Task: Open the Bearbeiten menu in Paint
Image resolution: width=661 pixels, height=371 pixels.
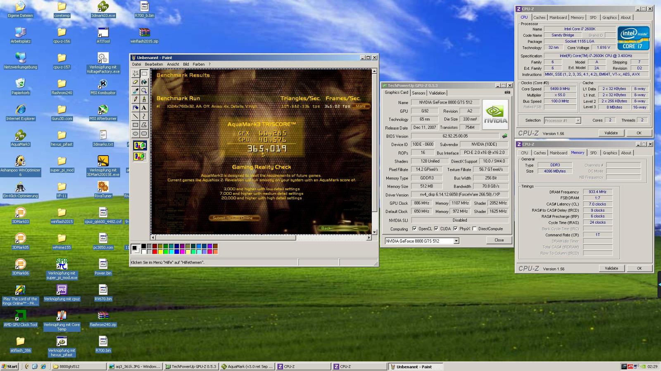Action: click(x=154, y=64)
